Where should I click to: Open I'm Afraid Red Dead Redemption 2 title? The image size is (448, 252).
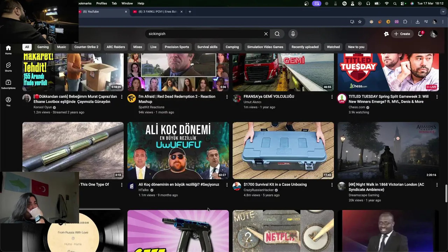[177, 99]
